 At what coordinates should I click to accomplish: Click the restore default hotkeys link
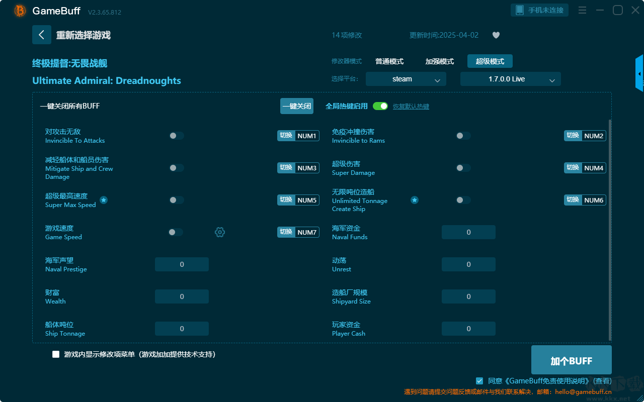tap(411, 107)
